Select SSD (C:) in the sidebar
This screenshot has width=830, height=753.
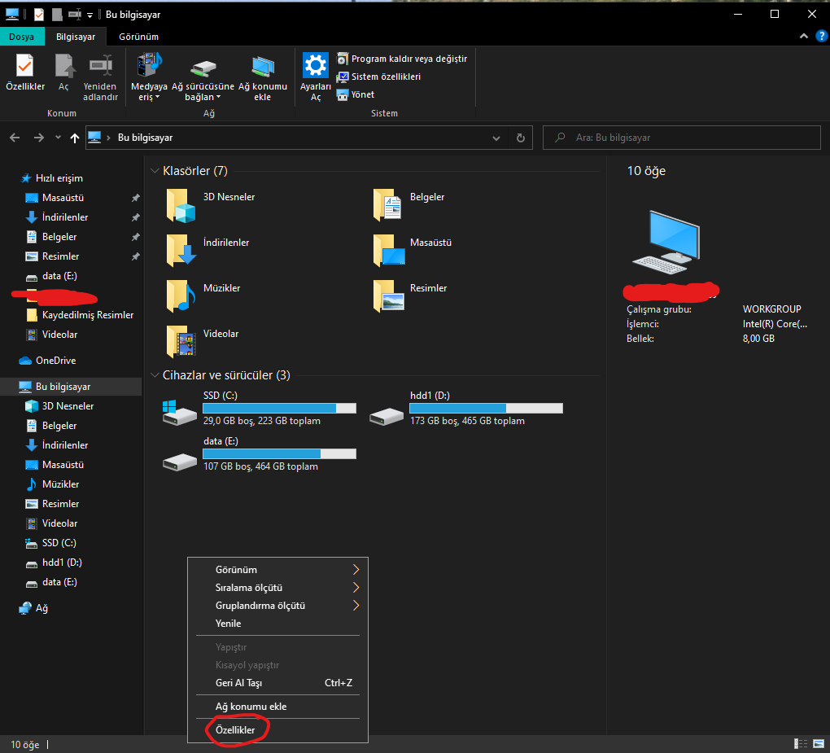point(50,543)
